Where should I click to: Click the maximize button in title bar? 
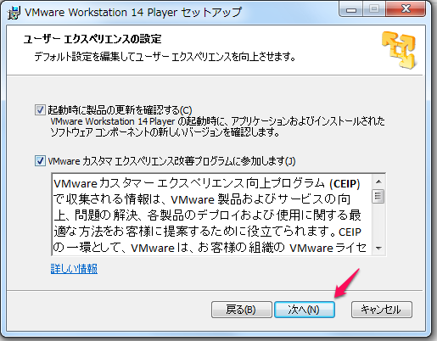pos(374,9)
